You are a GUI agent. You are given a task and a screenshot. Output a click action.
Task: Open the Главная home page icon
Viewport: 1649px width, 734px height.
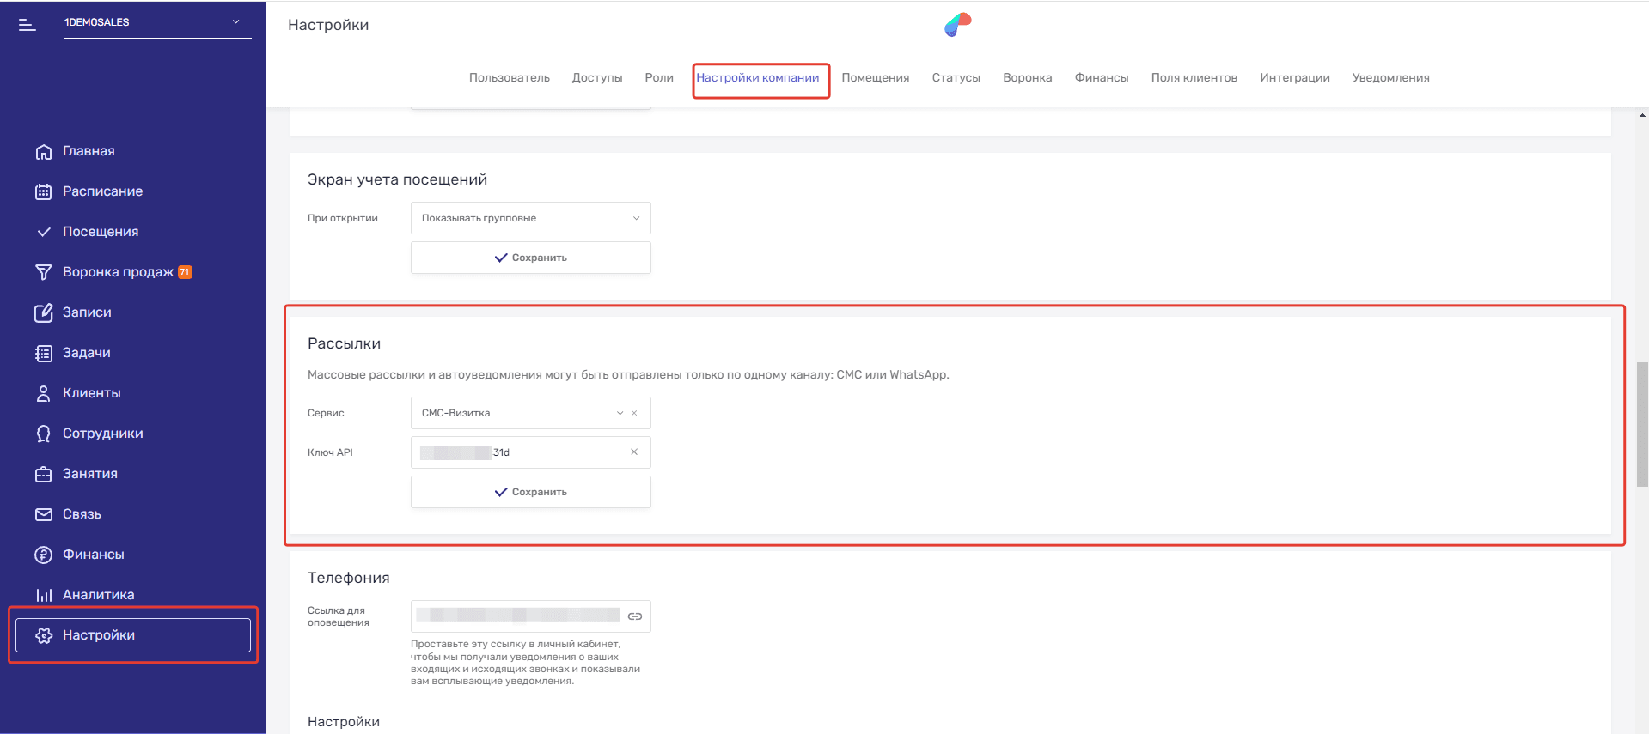[44, 152]
